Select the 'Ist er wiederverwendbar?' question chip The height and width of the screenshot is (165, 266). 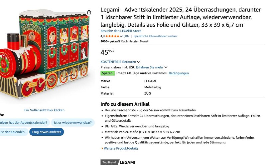coord(73,122)
